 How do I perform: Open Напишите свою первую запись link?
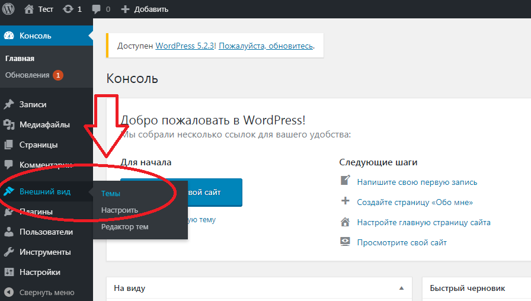[417, 182]
